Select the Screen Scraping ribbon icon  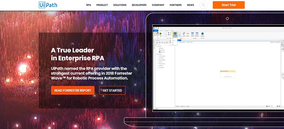click(x=180, y=34)
